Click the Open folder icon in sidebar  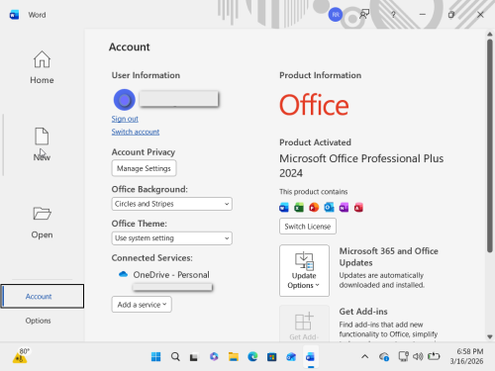click(42, 214)
